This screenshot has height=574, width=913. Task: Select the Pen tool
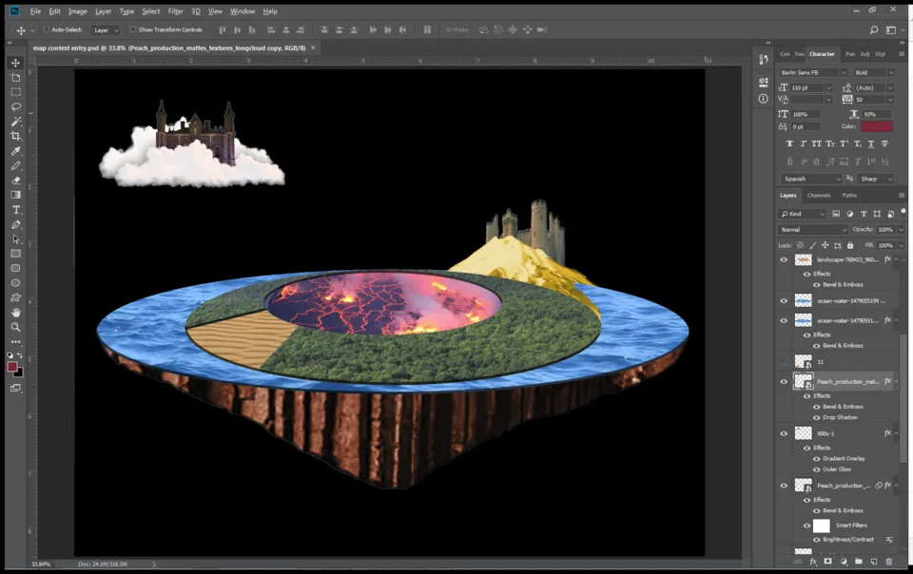pos(16,225)
